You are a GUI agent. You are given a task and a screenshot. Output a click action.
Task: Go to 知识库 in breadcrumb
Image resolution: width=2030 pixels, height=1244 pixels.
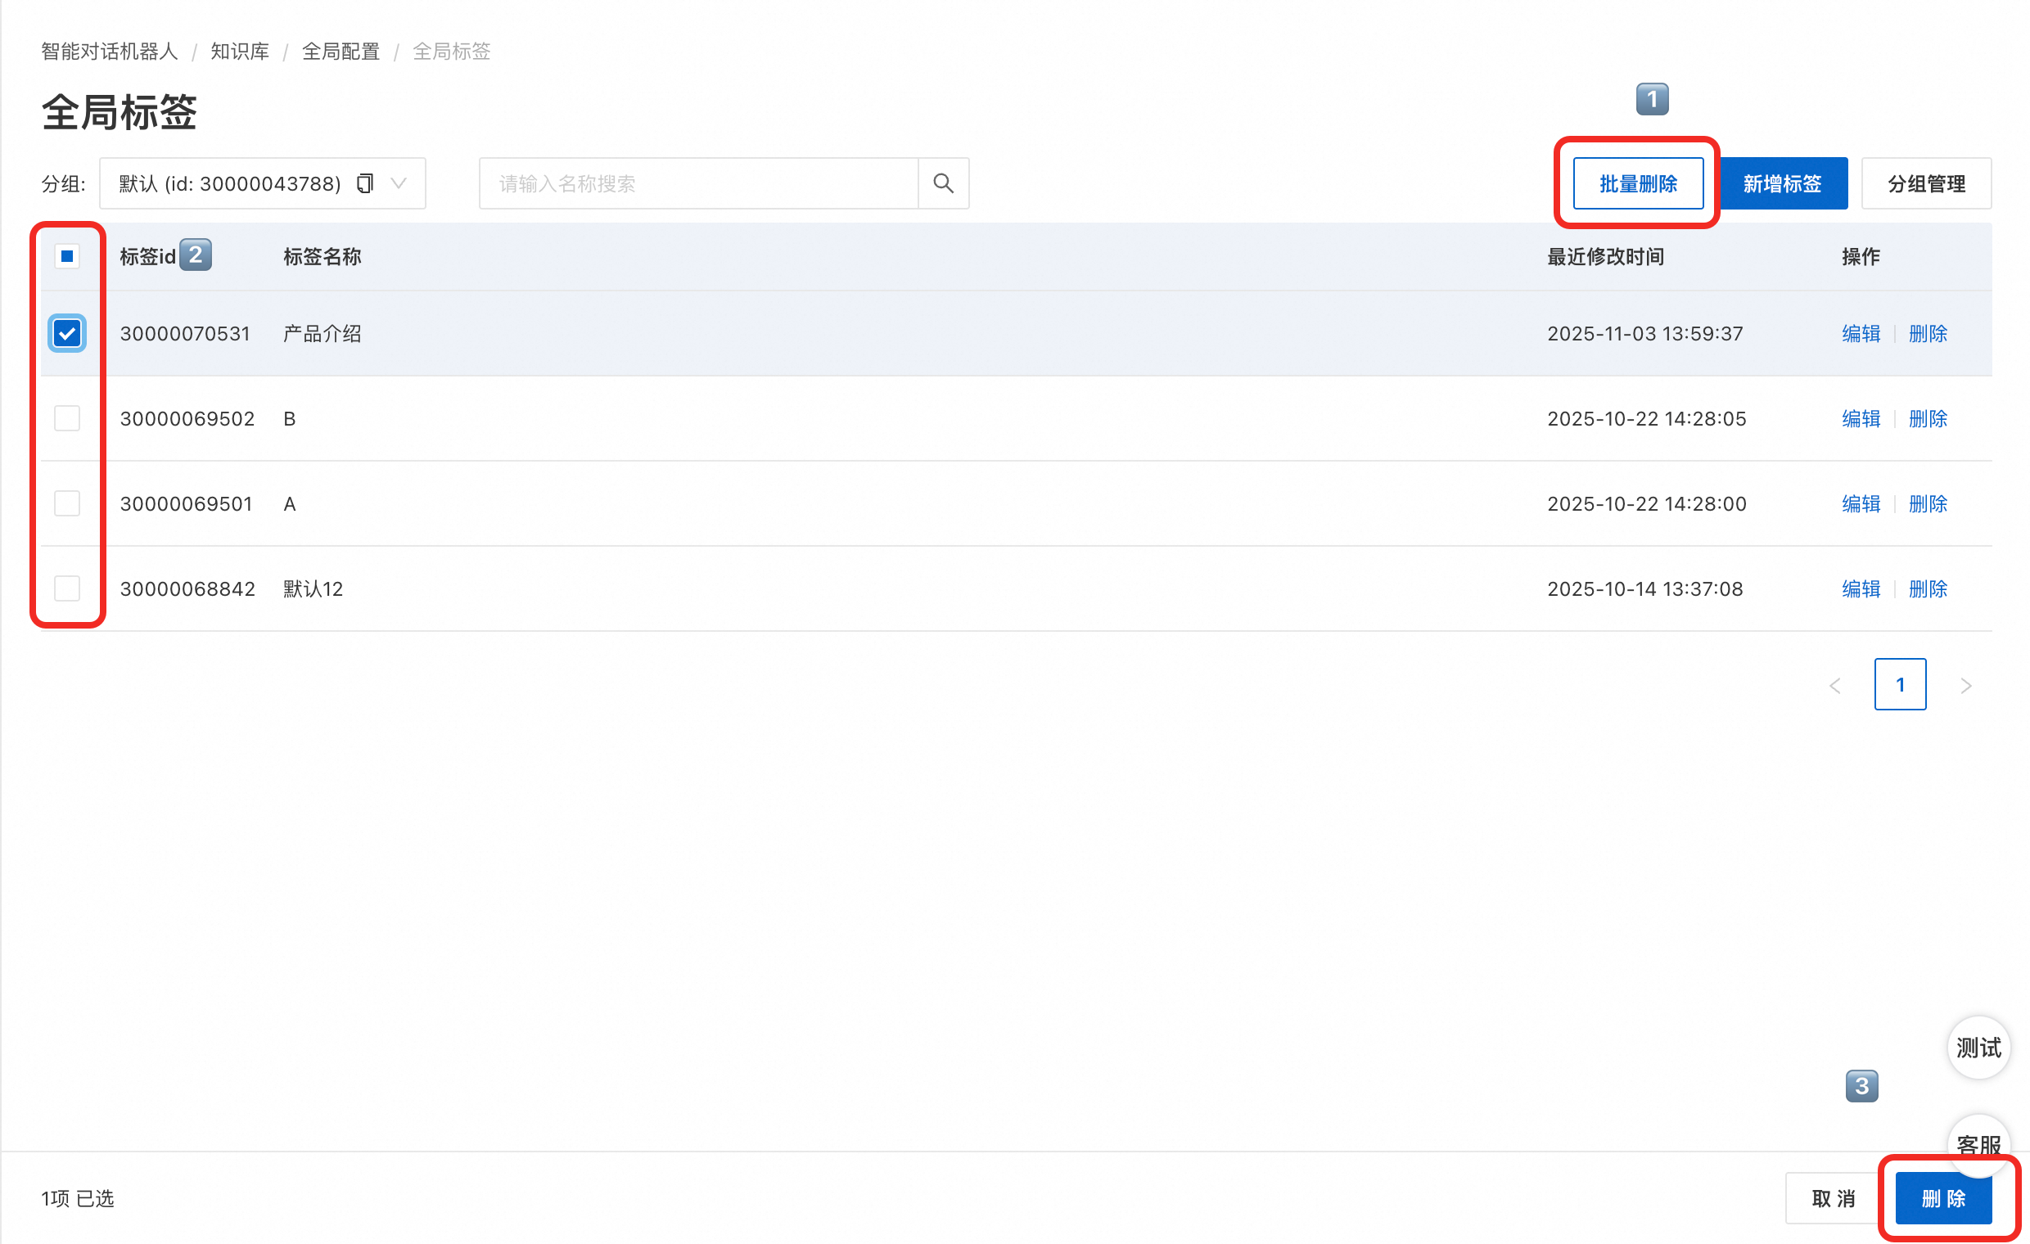pos(240,52)
